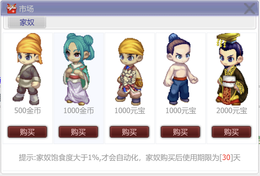This screenshot has height=176, width=260.
Task: Buy the 2000元宝 emperor servant
Action: pyautogui.click(x=231, y=132)
